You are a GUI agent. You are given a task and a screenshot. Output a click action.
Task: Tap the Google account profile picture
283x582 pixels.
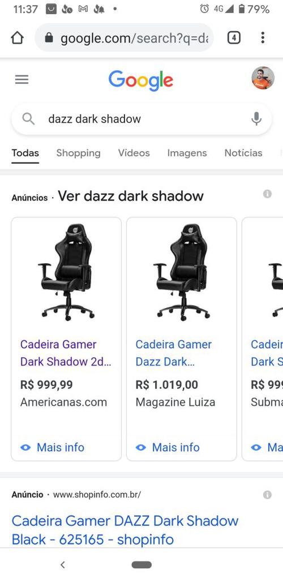point(263,78)
